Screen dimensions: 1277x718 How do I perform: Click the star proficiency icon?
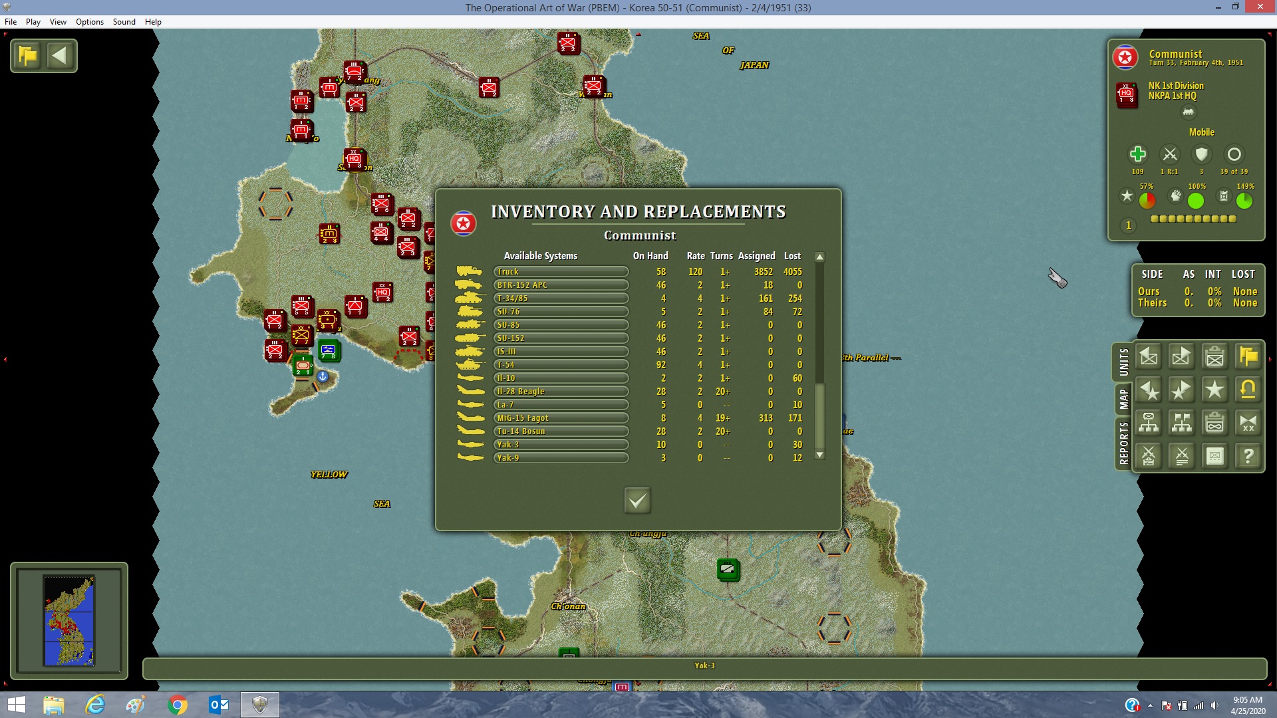1127,196
